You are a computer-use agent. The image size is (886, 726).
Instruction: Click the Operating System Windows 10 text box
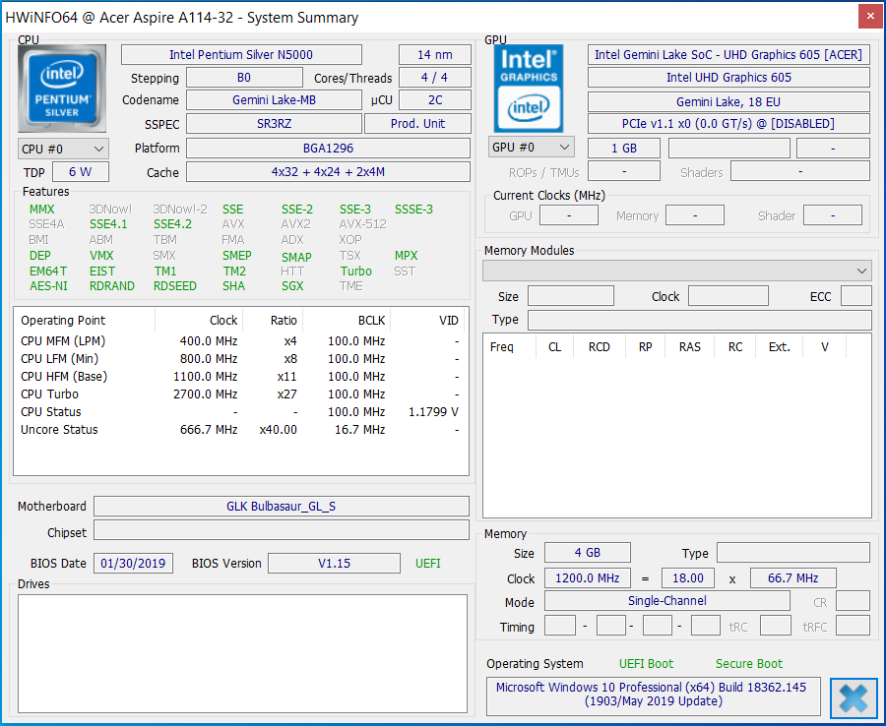(x=653, y=695)
